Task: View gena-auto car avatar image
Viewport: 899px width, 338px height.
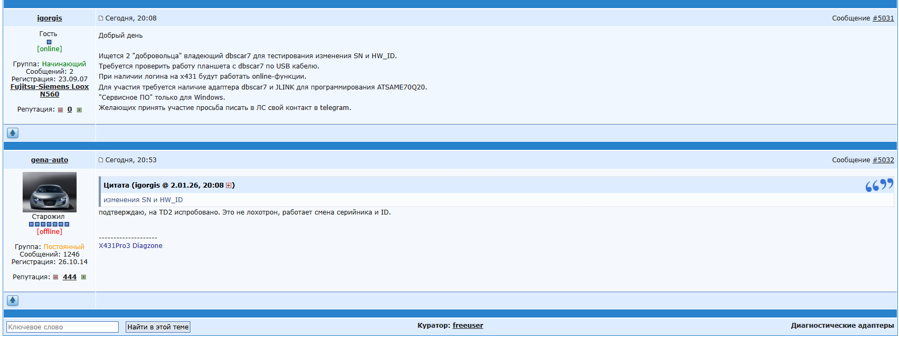Action: pos(50,192)
